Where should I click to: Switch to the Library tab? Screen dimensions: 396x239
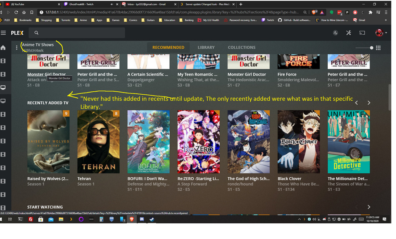206,47
